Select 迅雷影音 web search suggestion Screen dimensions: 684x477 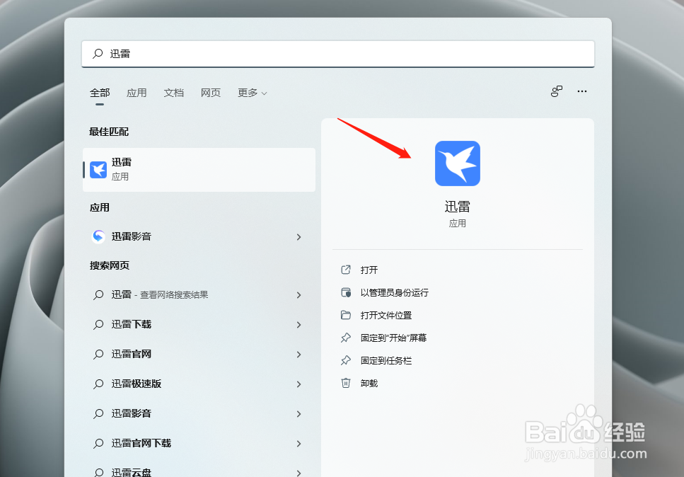click(199, 414)
